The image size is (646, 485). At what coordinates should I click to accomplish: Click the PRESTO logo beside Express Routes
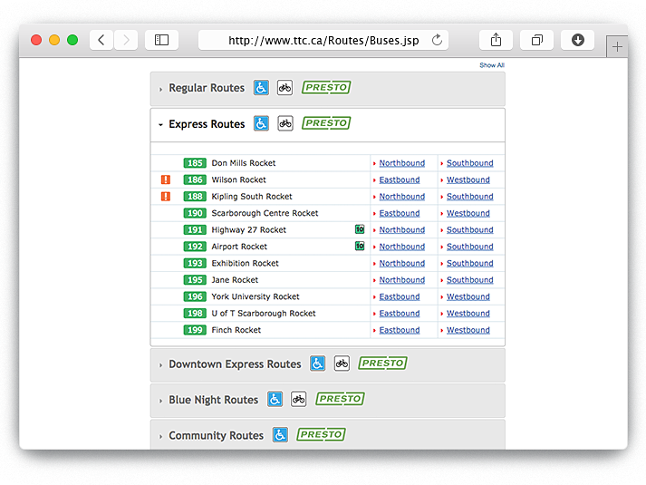click(x=326, y=123)
